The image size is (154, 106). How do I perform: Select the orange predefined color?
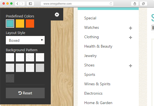pyautogui.click(x=30, y=24)
